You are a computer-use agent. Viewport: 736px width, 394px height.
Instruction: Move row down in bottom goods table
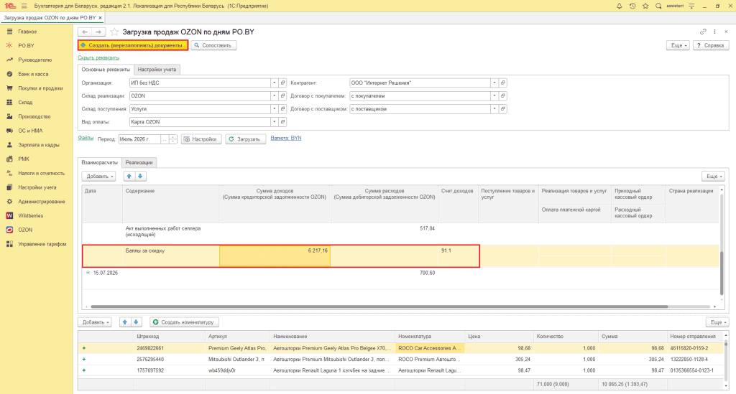136,322
